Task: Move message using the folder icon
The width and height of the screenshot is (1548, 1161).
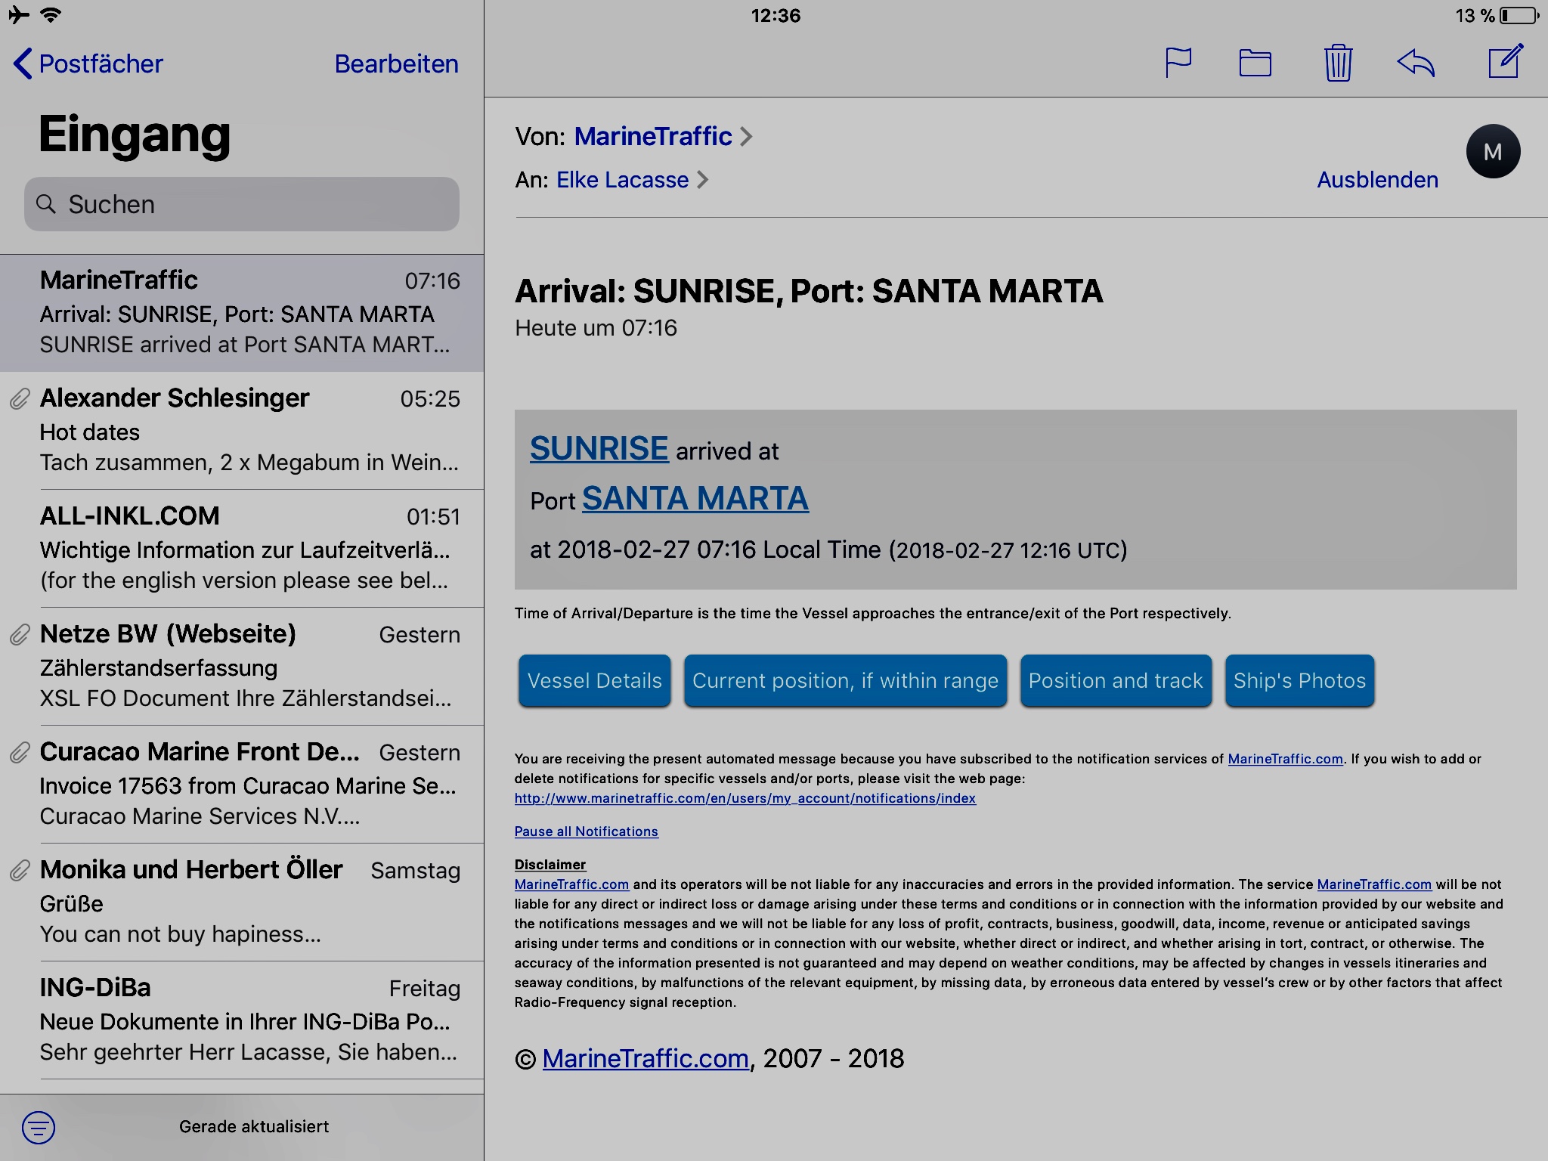Action: point(1255,63)
